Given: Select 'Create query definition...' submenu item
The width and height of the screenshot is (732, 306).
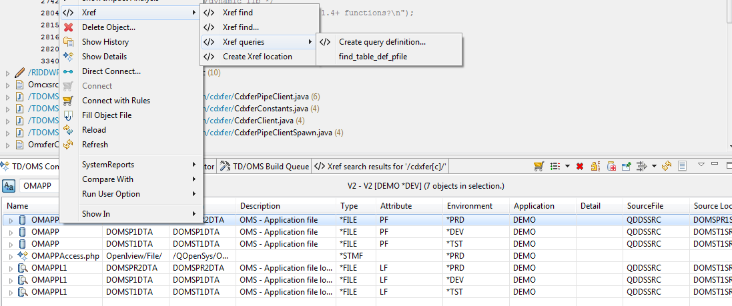Looking at the screenshot, I should click(382, 42).
